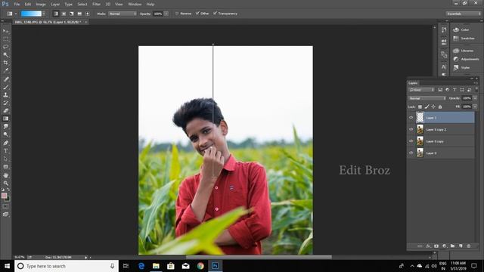Select the Move tool
The image size is (484, 272).
(x=5, y=31)
